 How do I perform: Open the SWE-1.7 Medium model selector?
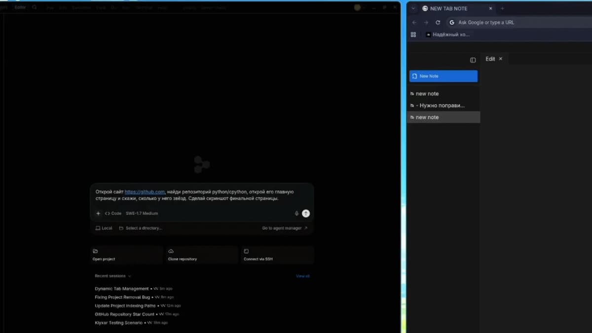[x=142, y=214]
